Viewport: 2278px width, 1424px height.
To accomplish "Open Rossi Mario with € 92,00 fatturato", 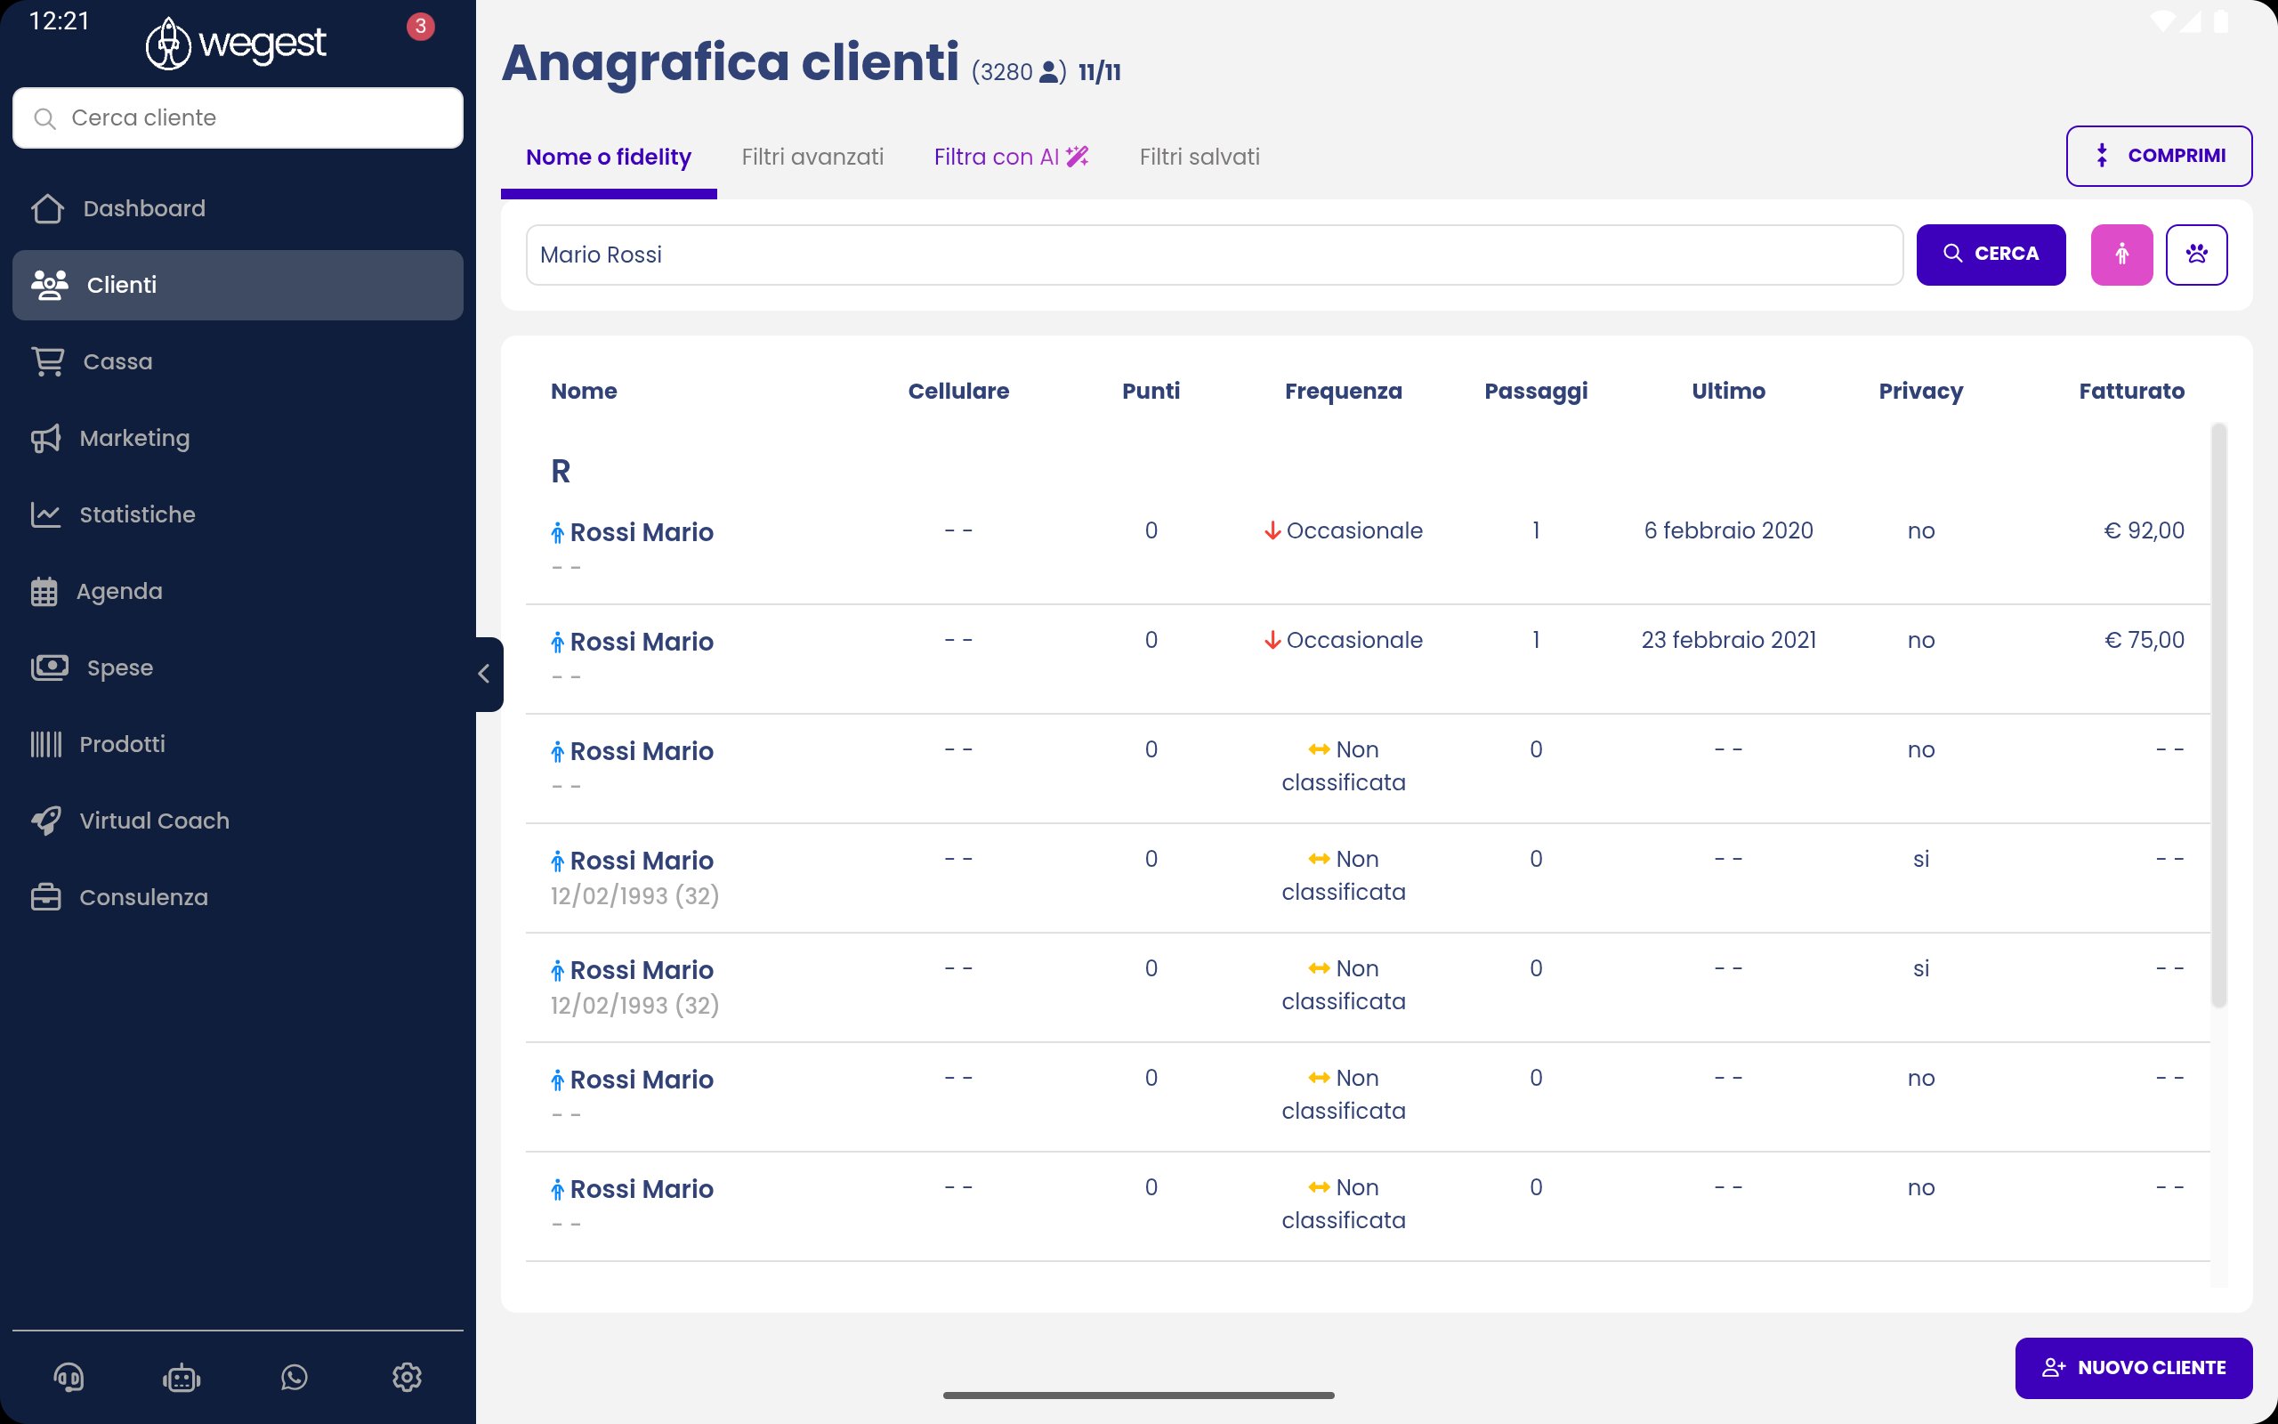I will 641,533.
